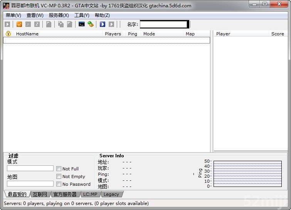
Task: Click the green and yellow toolbar icon
Action: (91, 24)
